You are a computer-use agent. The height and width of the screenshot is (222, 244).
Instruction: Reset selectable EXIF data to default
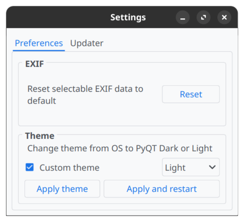pos(191,94)
